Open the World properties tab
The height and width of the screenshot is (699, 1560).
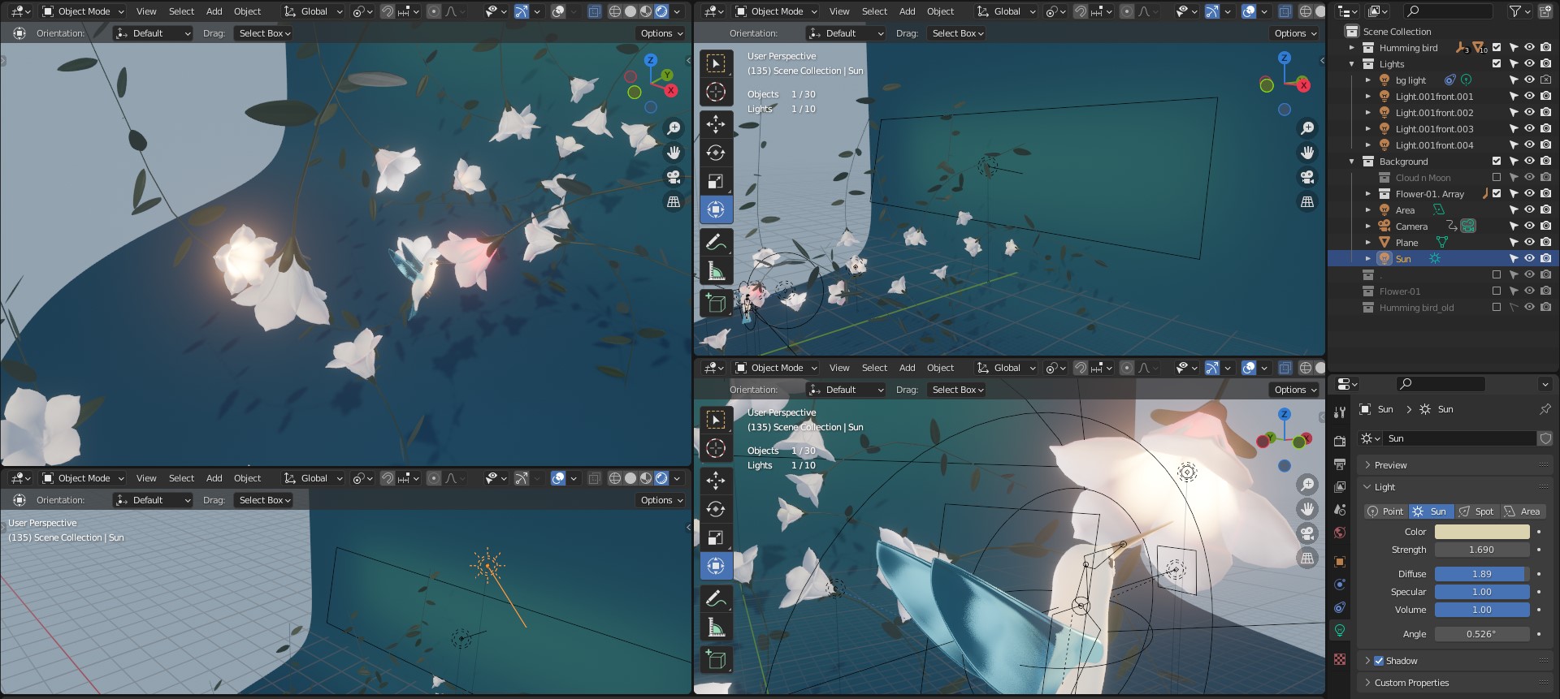point(1340,532)
